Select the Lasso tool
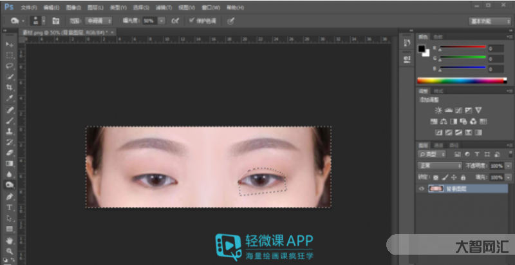 [x=10, y=66]
